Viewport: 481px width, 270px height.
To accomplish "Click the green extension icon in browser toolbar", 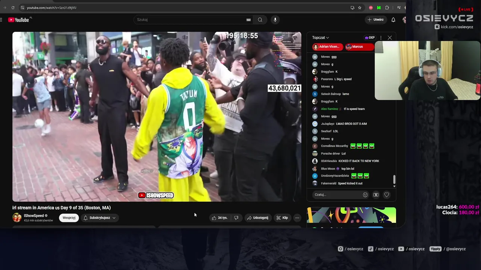I will (x=379, y=7).
